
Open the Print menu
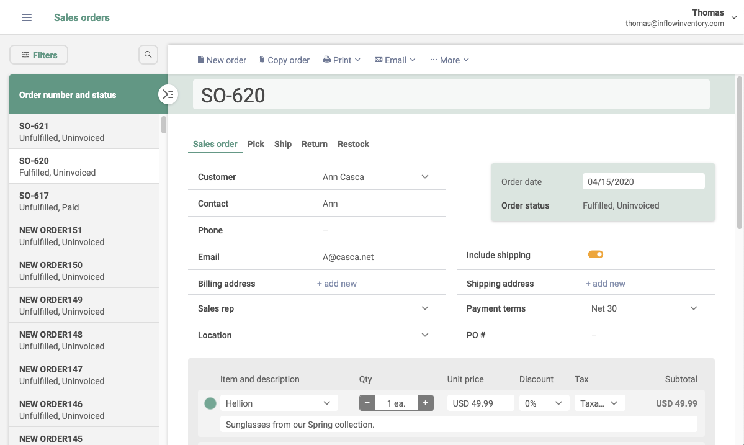tap(342, 60)
